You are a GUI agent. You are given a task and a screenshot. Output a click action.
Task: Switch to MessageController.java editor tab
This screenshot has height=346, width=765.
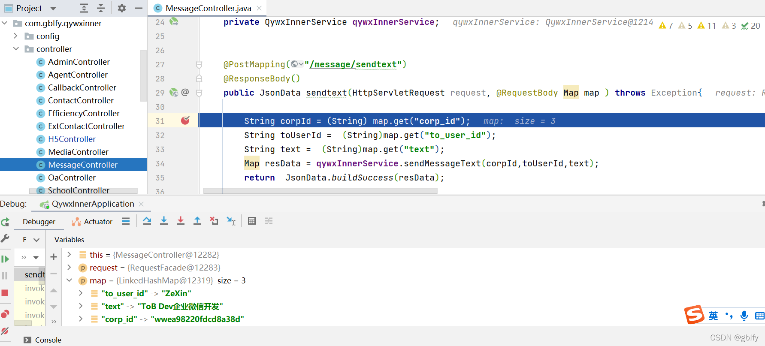(x=208, y=8)
